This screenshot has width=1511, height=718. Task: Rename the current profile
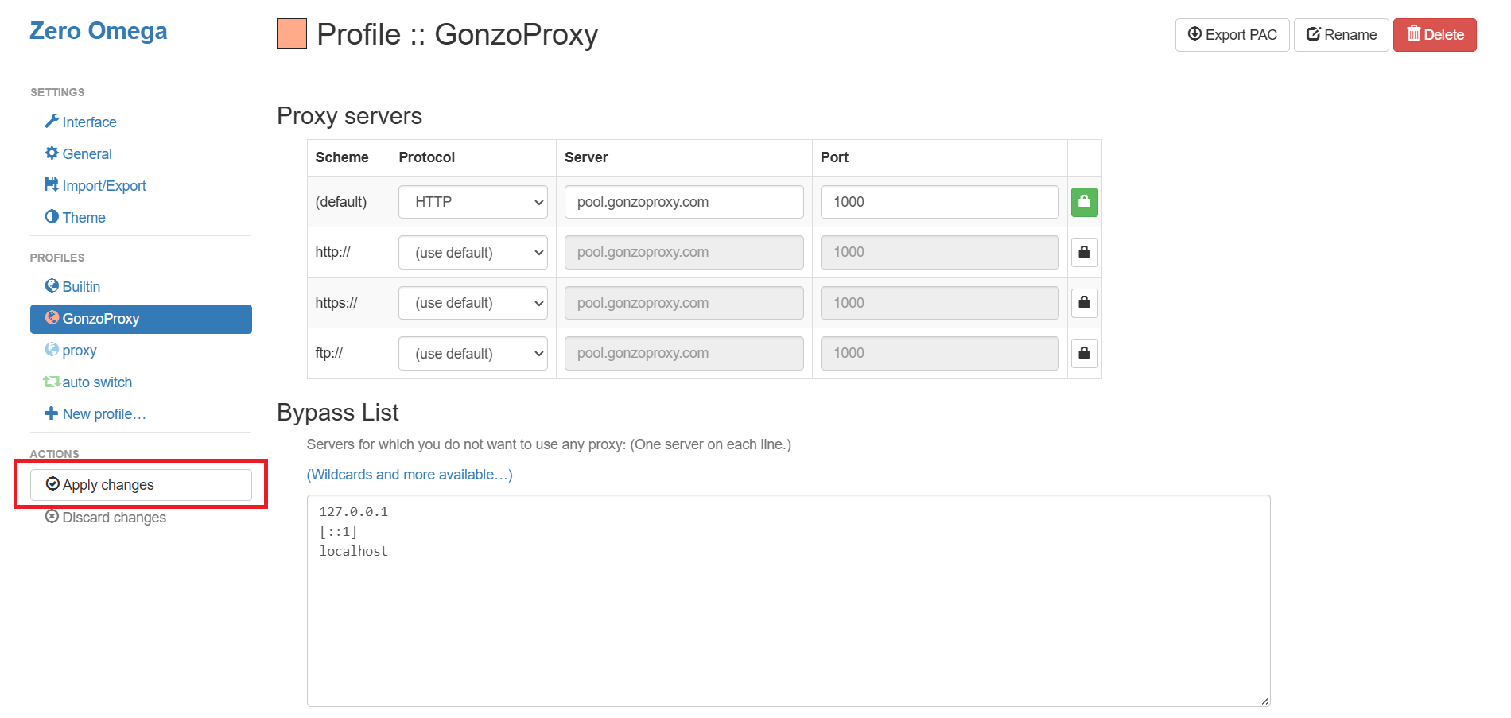tap(1341, 35)
